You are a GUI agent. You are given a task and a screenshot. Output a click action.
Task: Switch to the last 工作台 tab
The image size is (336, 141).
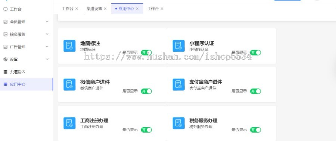(153, 9)
